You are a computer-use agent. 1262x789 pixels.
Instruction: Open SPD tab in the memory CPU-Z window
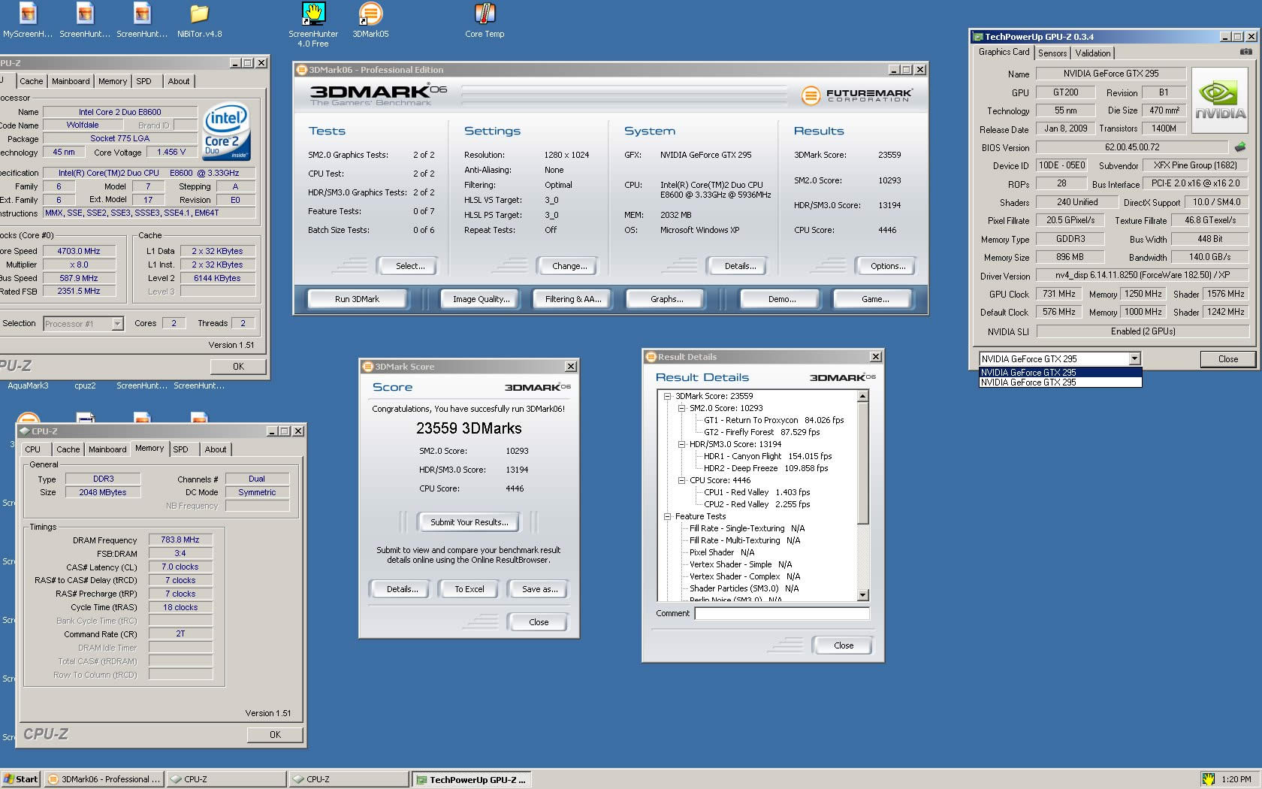point(181,449)
